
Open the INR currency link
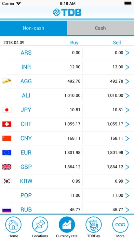[x=26, y=67]
